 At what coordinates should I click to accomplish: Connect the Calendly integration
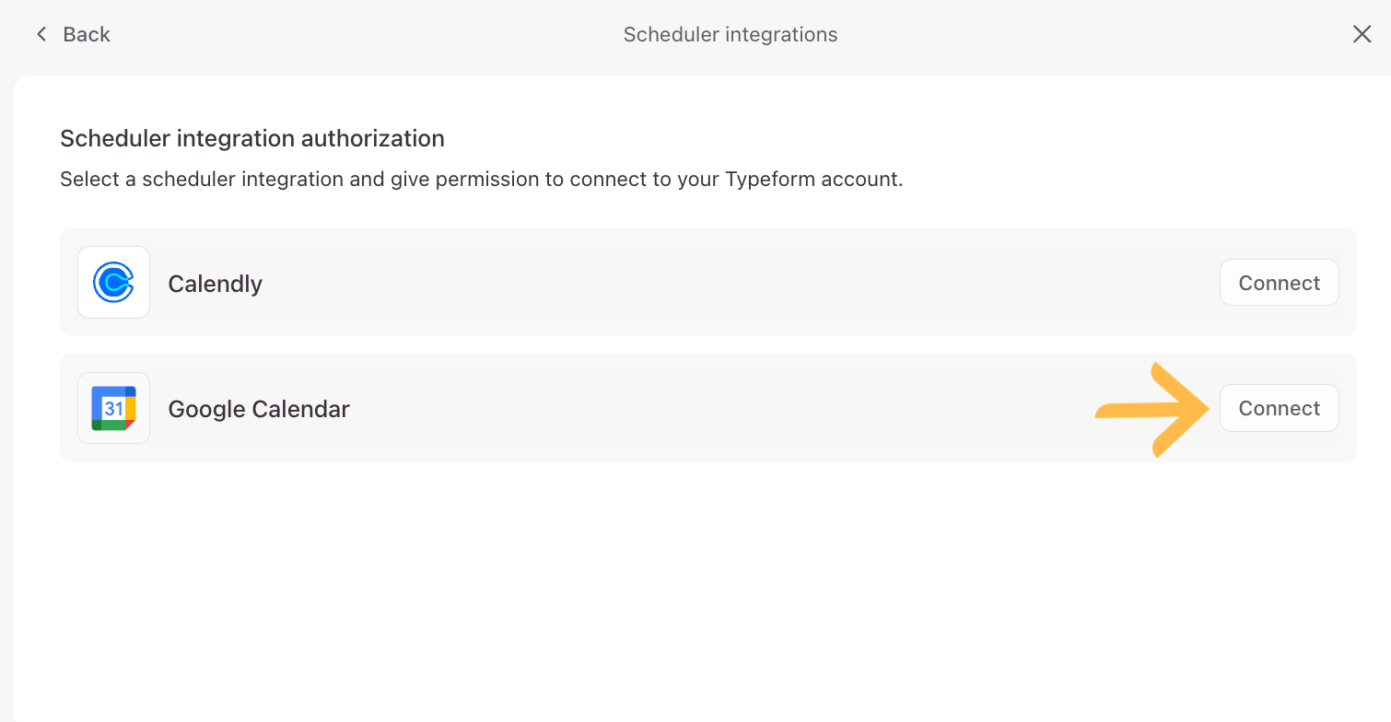[1279, 283]
